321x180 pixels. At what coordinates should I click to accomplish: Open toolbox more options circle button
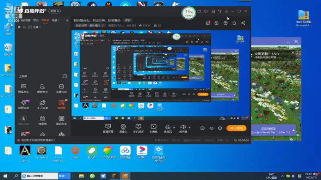tap(65, 76)
